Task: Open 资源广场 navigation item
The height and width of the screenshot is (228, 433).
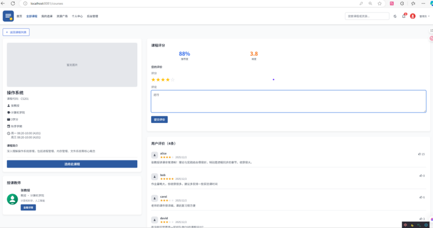Action: coord(62,16)
